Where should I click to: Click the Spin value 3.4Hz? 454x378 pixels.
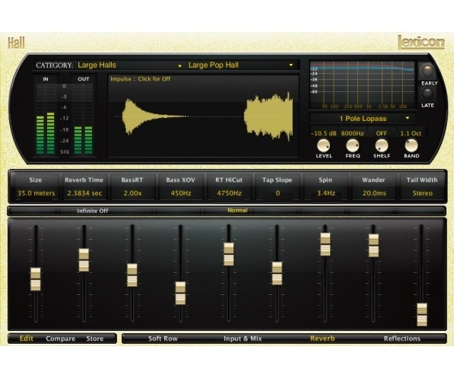[325, 193]
